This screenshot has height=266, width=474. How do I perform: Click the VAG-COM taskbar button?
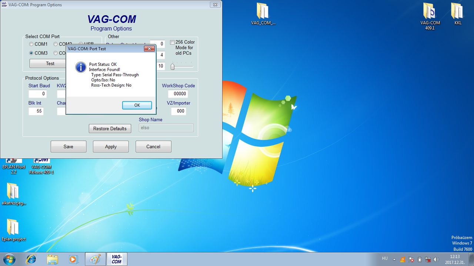point(117,259)
